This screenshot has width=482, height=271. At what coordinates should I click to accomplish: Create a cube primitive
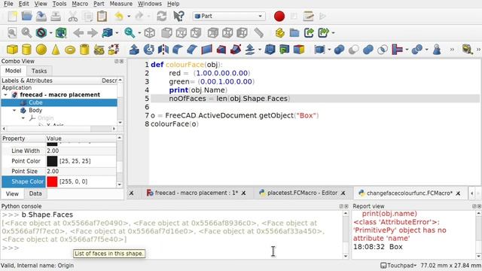point(12,50)
